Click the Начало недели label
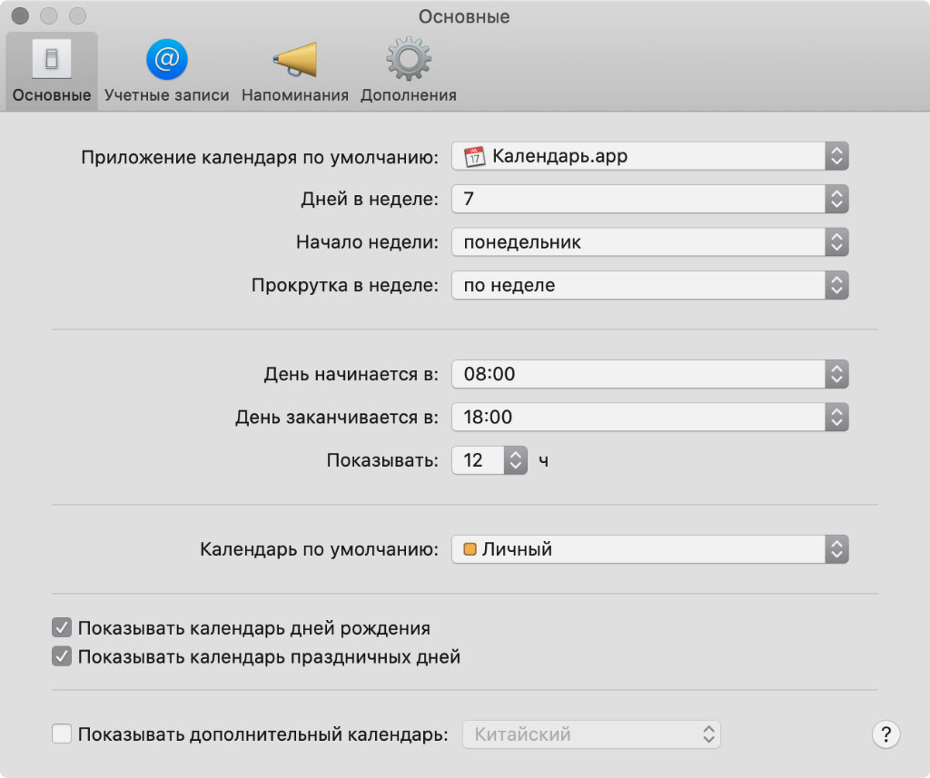The width and height of the screenshot is (930, 778). [367, 242]
